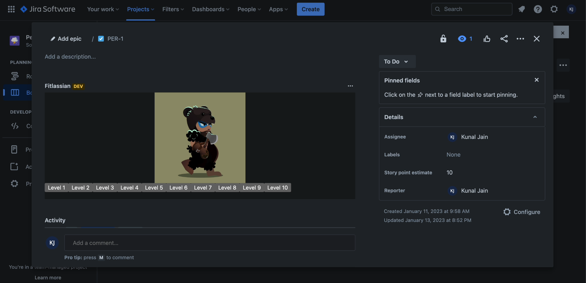
Task: Click the roadmap icon in sidebar
Action: point(15,76)
